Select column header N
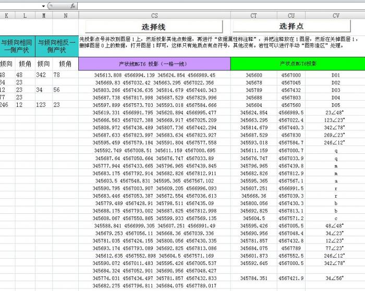Viewport: 365px width, 291px height. click(x=65, y=16)
